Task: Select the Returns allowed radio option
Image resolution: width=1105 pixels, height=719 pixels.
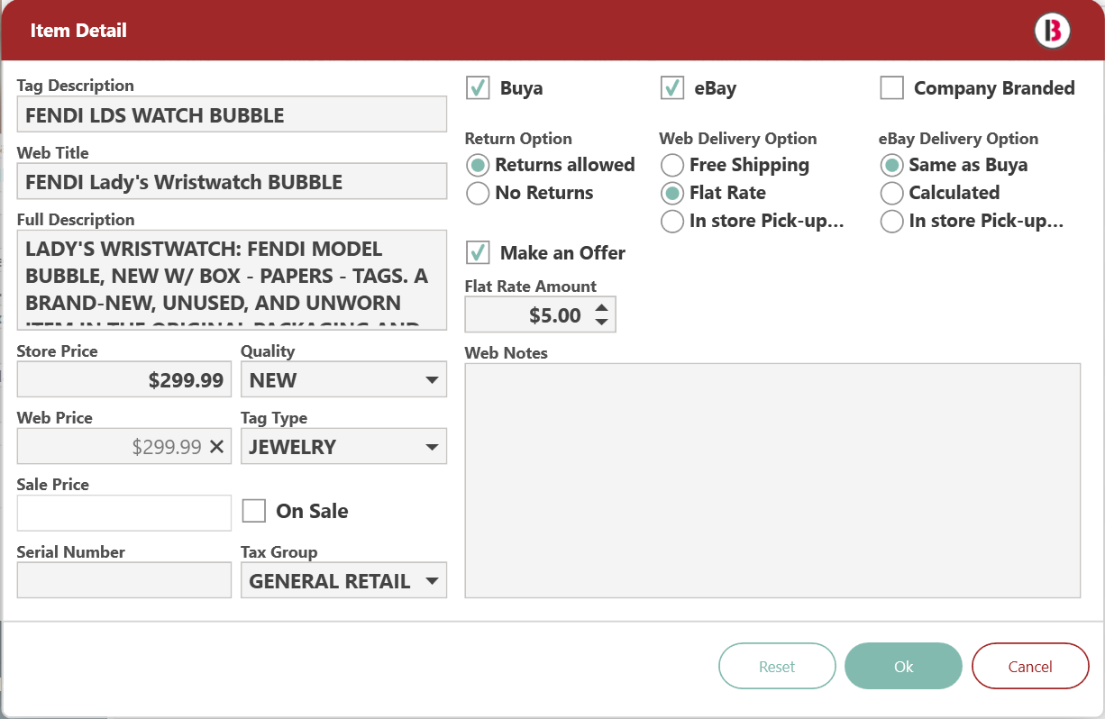Action: point(479,165)
